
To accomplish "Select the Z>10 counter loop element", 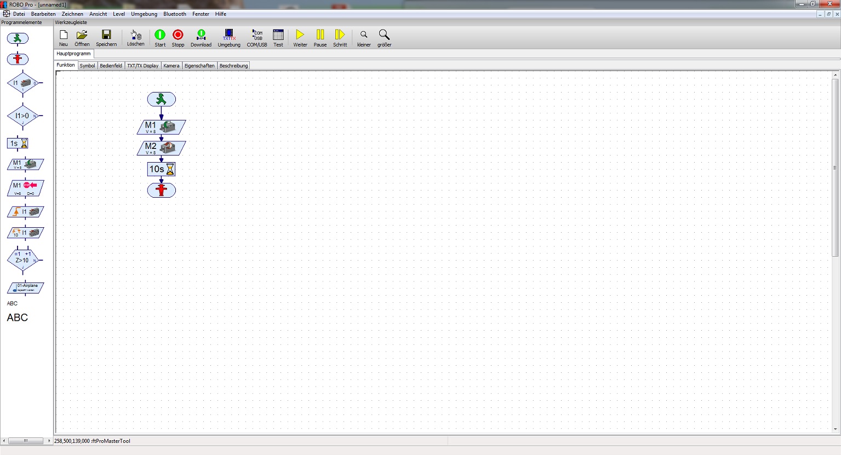I will tap(22, 260).
